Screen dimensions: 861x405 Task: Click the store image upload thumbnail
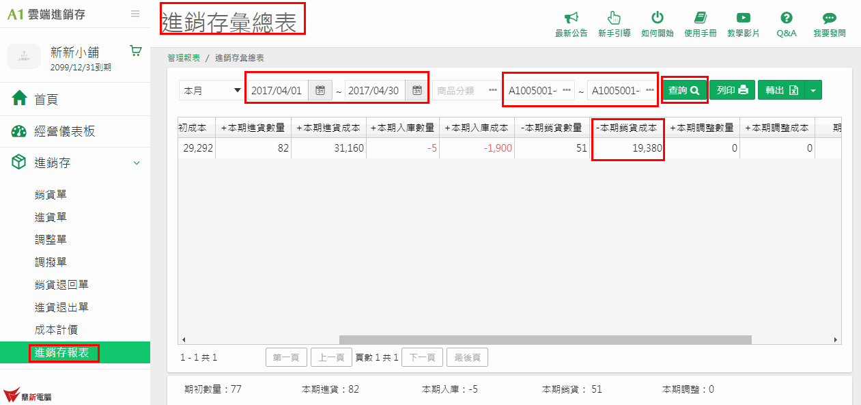pos(24,56)
